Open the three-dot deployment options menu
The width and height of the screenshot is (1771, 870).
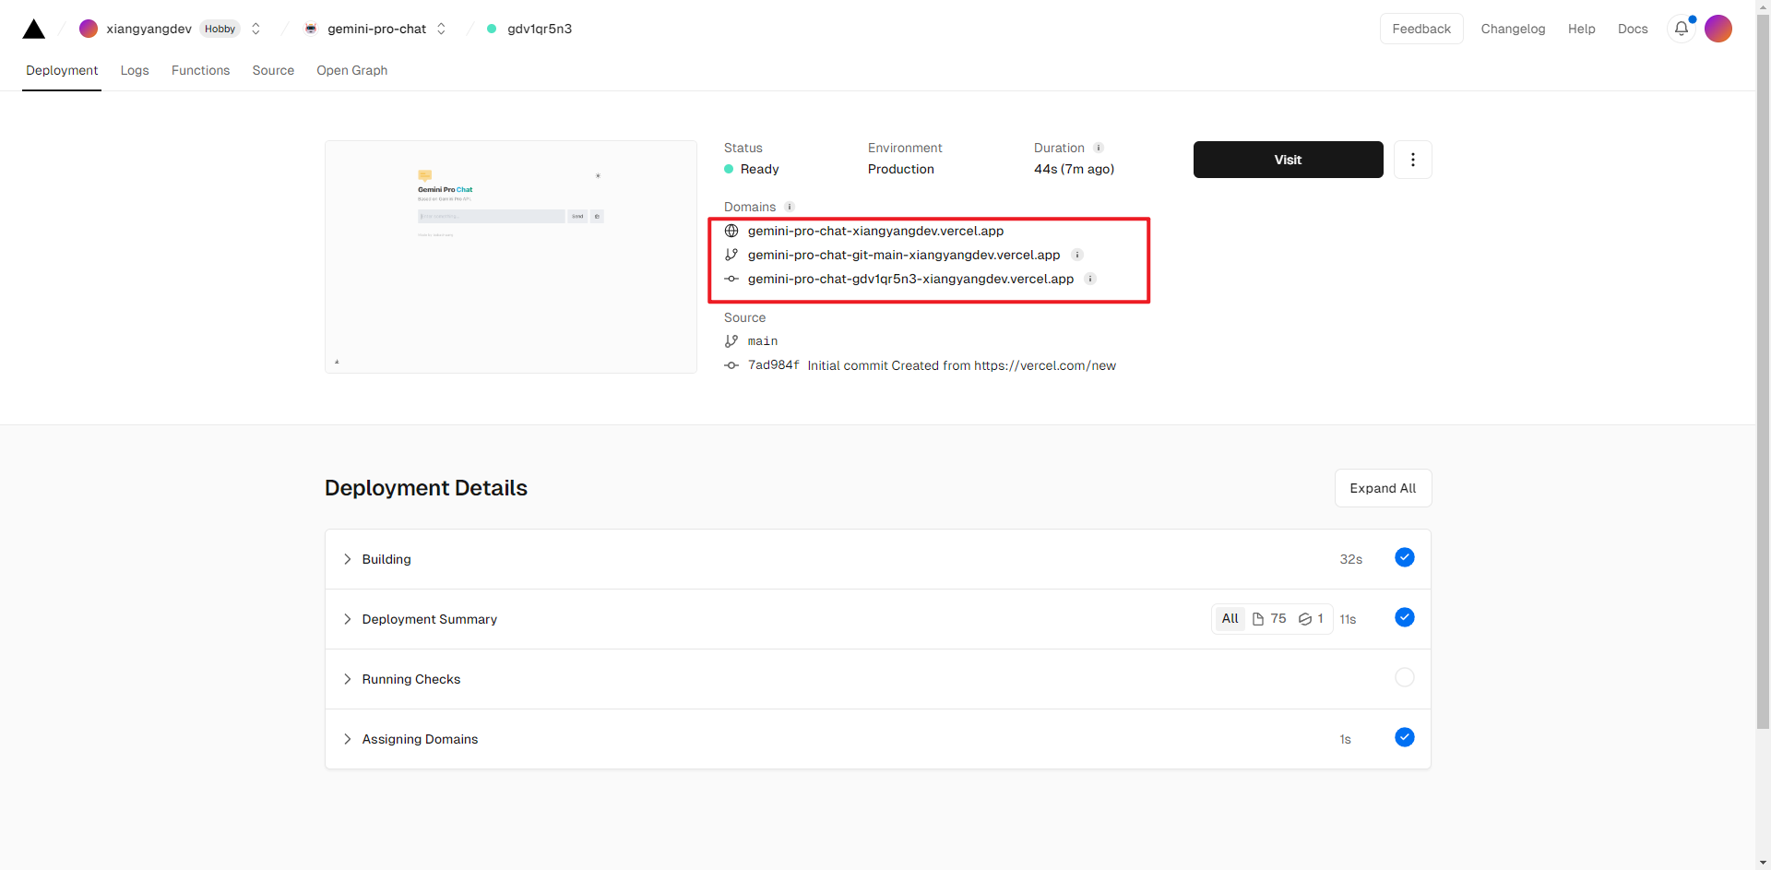click(x=1412, y=160)
